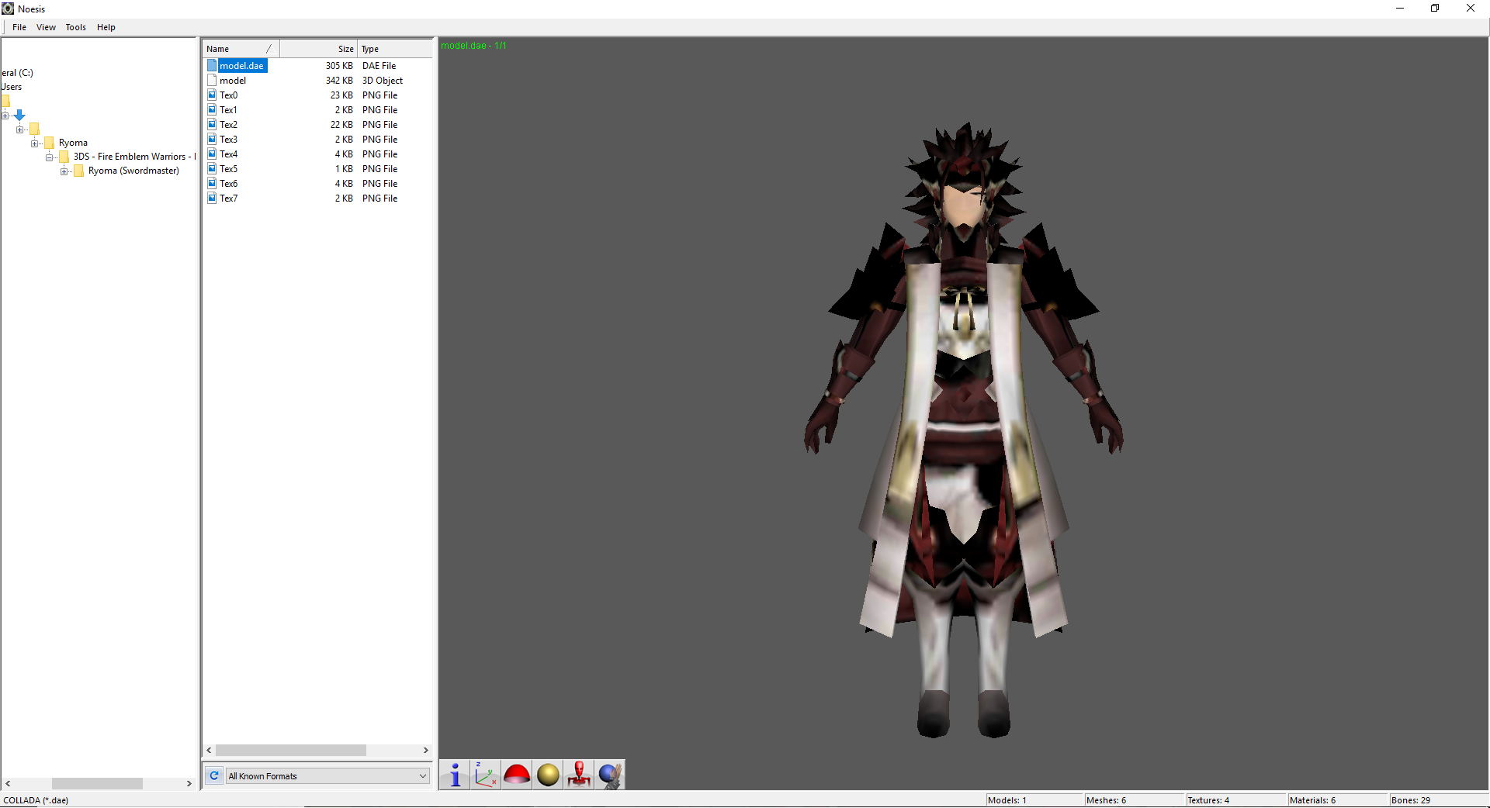Collapse the 3DS - Fire Emblem Warriors folder
The width and height of the screenshot is (1490, 808).
point(50,157)
